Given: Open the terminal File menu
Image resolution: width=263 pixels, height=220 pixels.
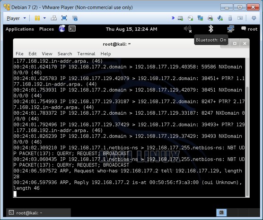Looking at the screenshot, I should 19,54.
